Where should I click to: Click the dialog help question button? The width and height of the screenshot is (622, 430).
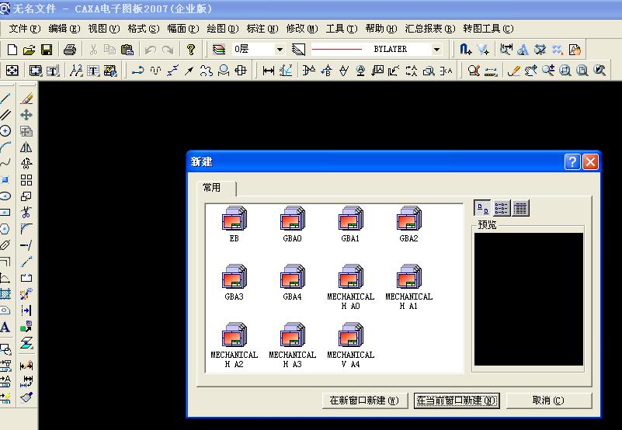click(572, 162)
